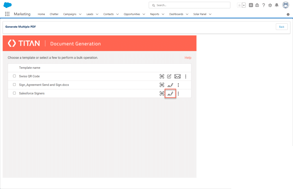
Task: Click inside the Search field
Action: tap(189, 5)
